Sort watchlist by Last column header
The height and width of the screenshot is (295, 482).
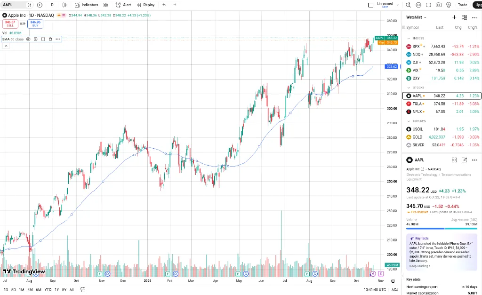click(x=440, y=27)
